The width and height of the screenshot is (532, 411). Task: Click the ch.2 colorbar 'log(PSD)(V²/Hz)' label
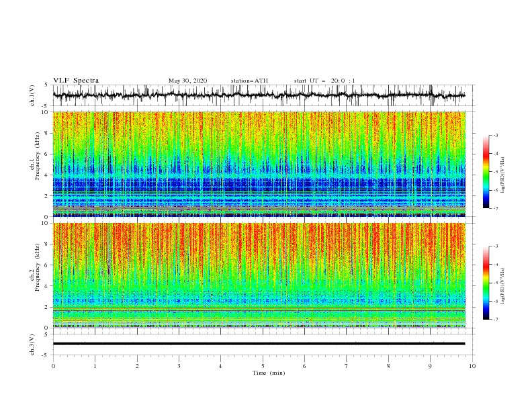(502, 286)
